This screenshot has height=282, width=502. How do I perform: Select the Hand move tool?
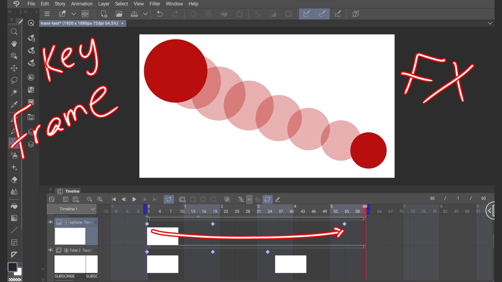[x=14, y=44]
